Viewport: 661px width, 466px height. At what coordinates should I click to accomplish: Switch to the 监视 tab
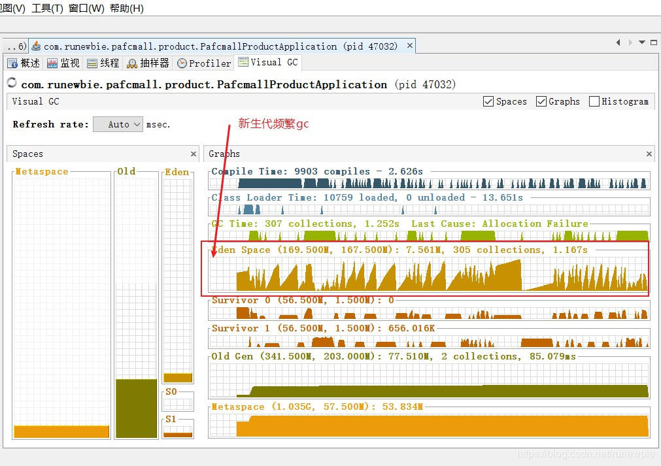tap(63, 63)
